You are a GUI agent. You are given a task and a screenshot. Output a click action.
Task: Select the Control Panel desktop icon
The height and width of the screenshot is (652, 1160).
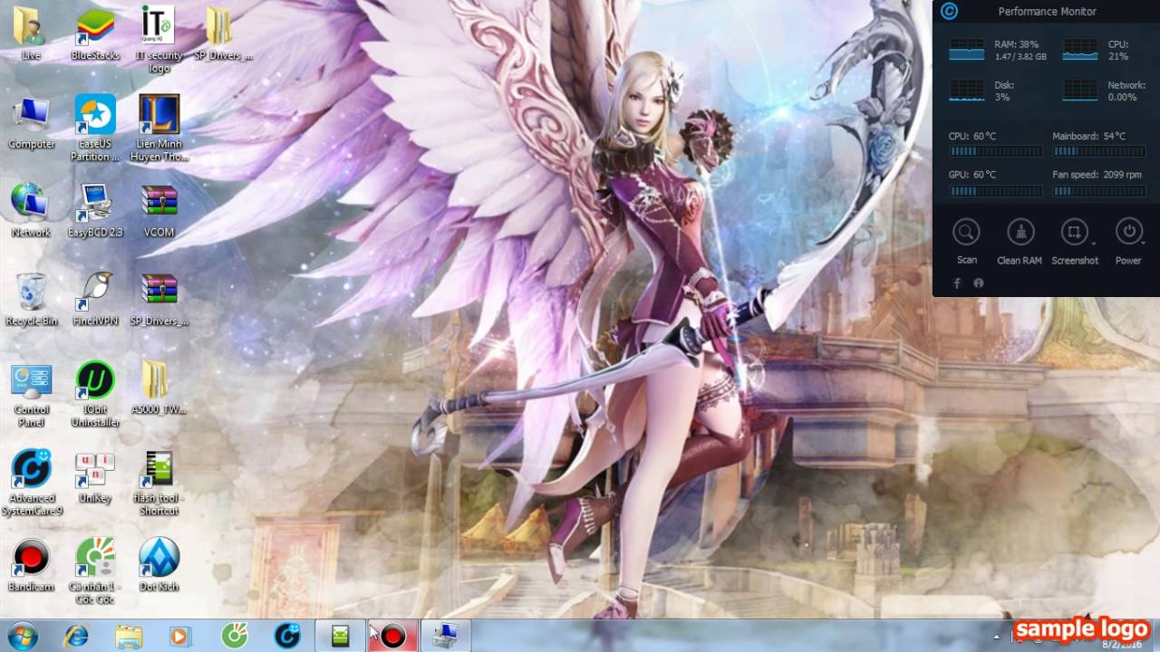click(x=31, y=394)
